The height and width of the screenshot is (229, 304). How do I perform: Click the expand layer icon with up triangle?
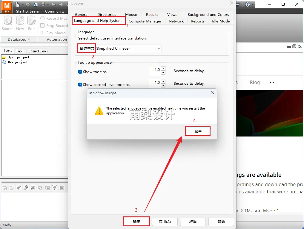(47, 188)
